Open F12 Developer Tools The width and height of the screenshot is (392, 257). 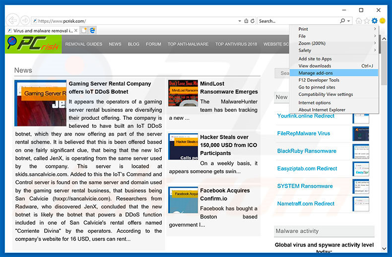click(334, 80)
